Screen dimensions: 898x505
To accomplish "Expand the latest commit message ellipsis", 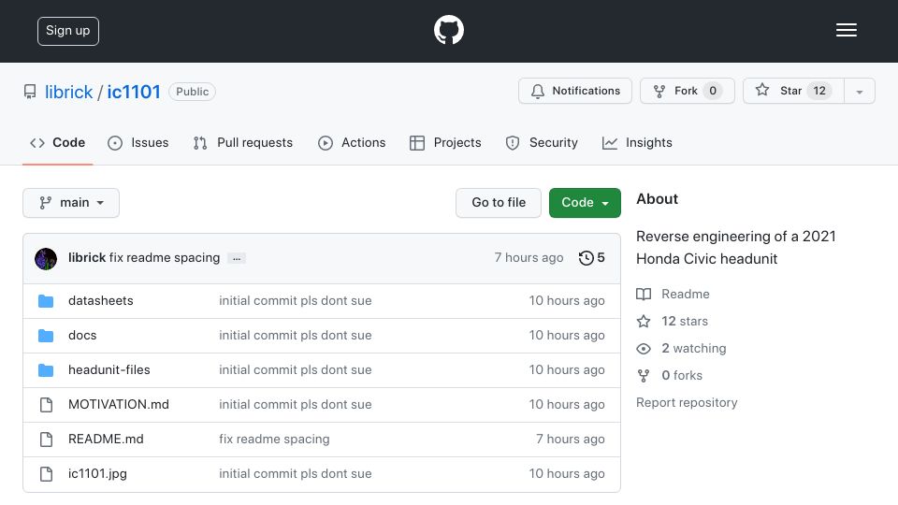I will coord(237,258).
